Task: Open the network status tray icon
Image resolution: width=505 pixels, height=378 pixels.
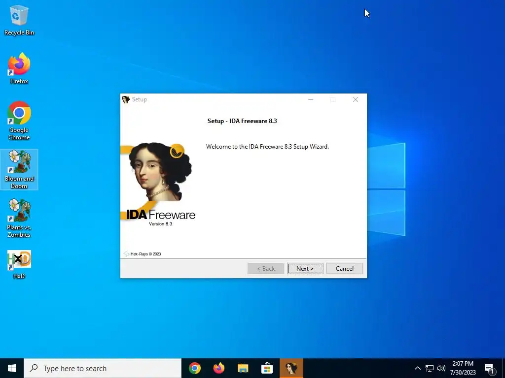Action: pyautogui.click(x=430, y=368)
